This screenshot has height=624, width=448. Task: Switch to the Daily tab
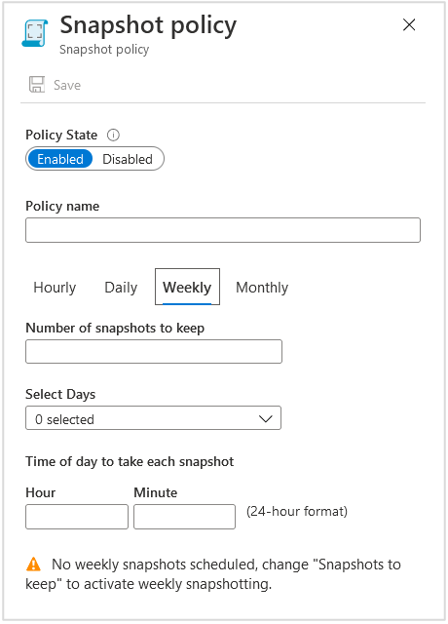121,288
